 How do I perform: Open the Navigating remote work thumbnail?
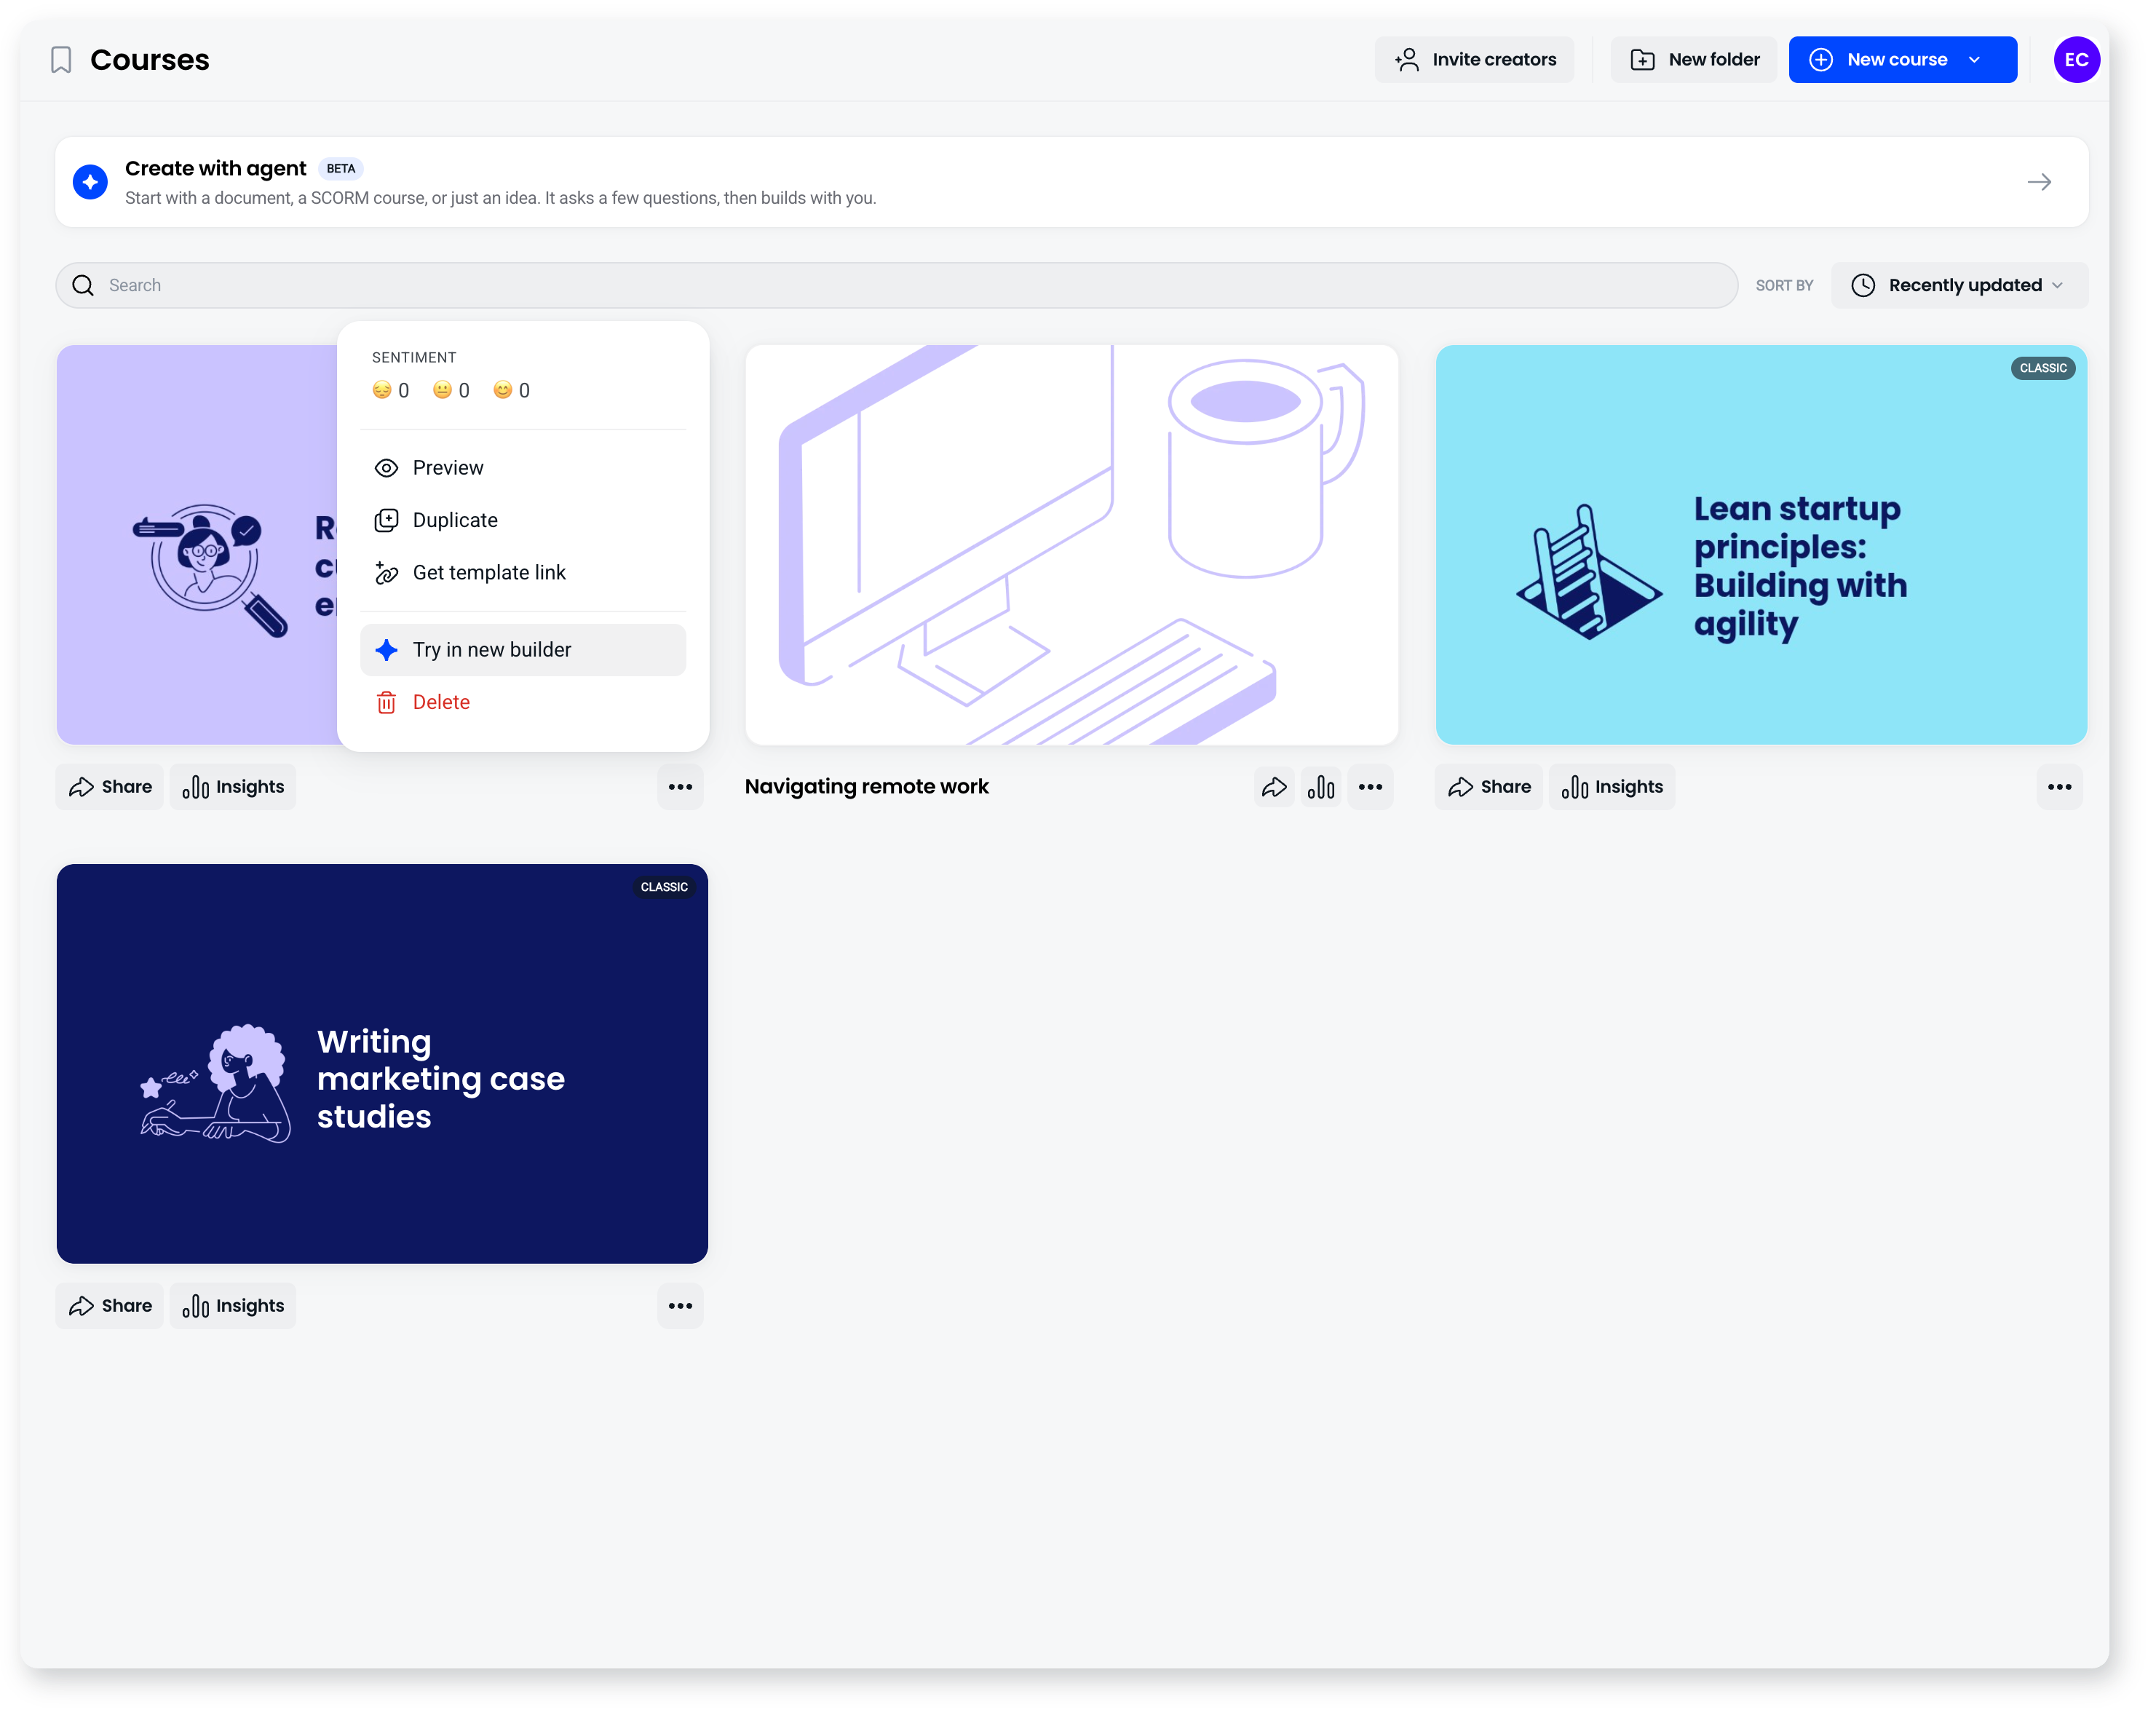[x=1071, y=545]
